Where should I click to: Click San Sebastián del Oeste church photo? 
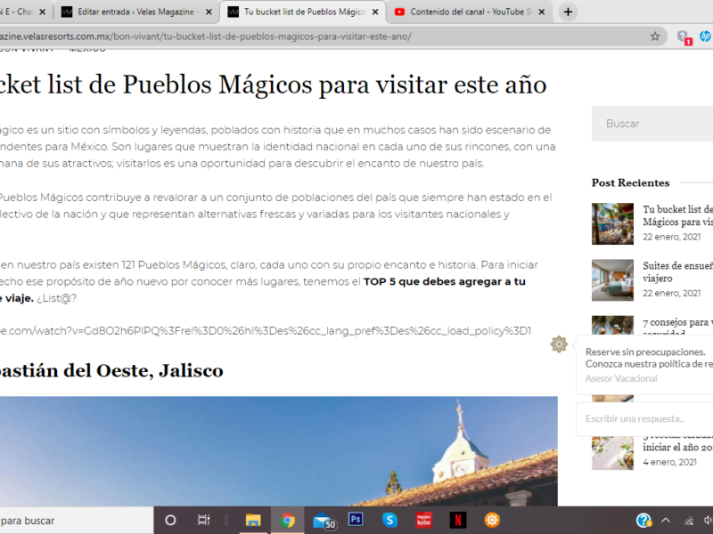click(x=278, y=451)
